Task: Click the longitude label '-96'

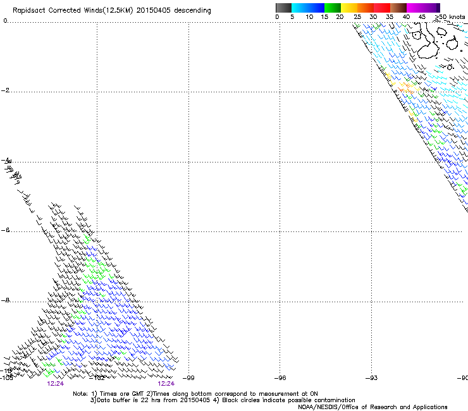Action: pyautogui.click(x=280, y=378)
